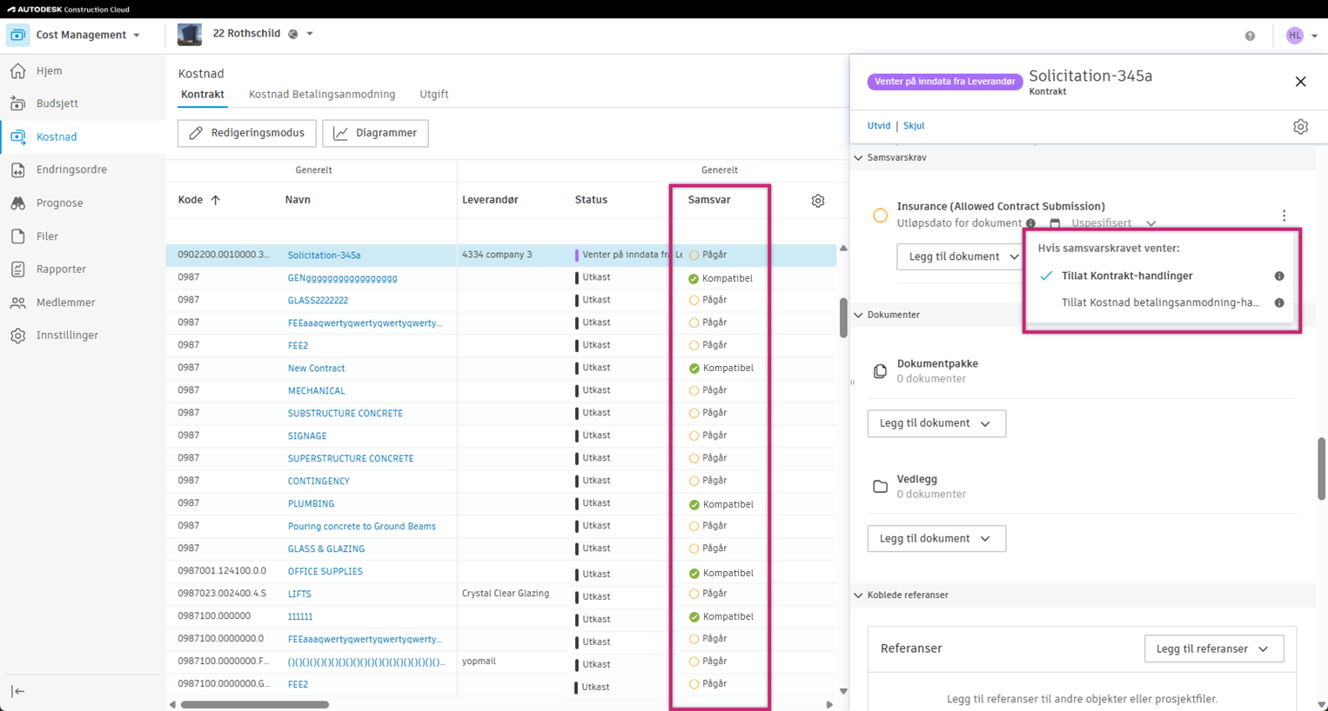Open the Prognose binoculars icon
The width and height of the screenshot is (1328, 711).
18,203
